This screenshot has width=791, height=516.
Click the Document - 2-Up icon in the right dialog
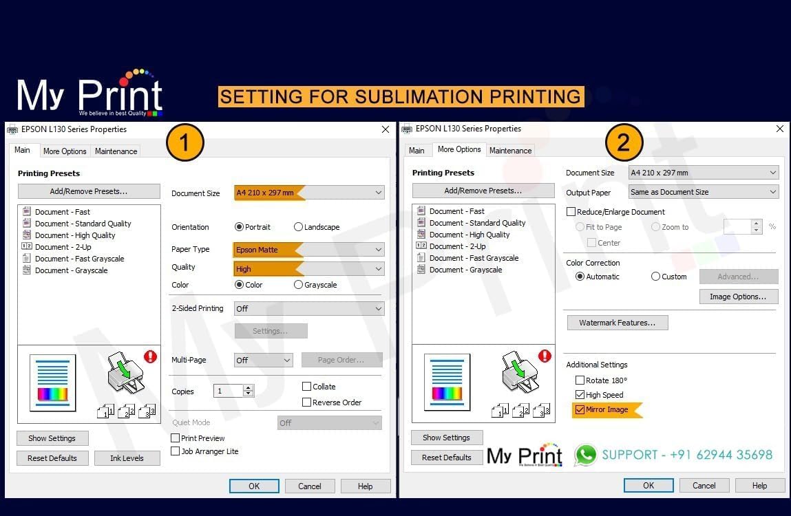pyautogui.click(x=421, y=246)
